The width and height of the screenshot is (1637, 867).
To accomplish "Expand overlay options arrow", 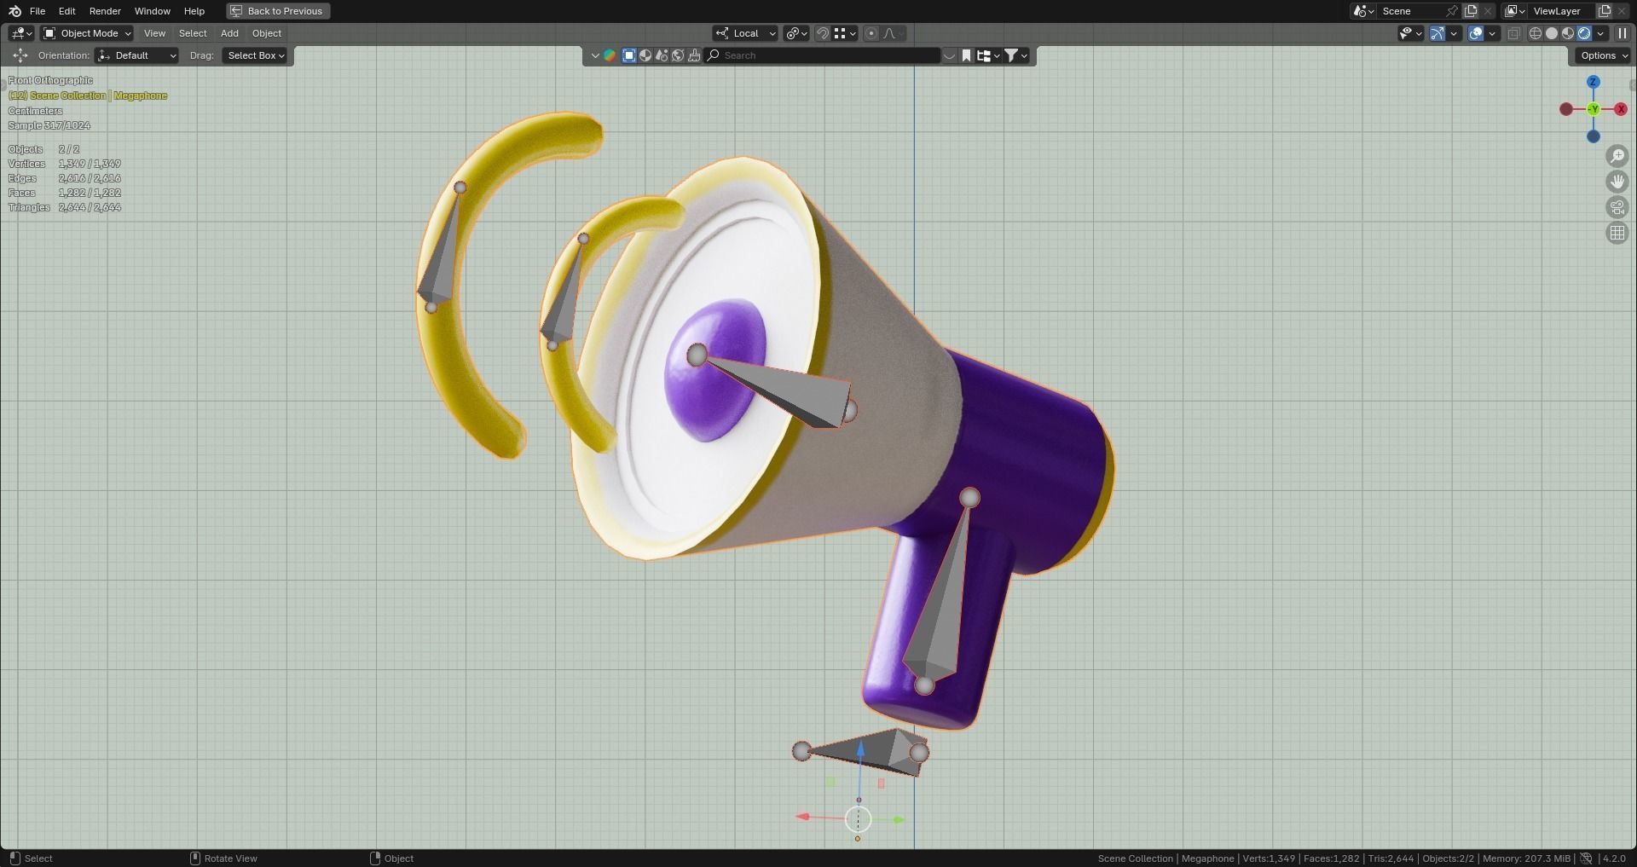I will (1492, 33).
